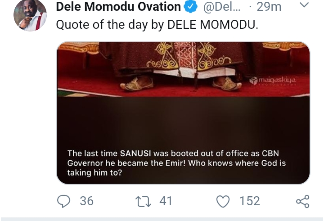Click the Dele Momodu Ovation display name
324x221 pixels.
[118, 7]
